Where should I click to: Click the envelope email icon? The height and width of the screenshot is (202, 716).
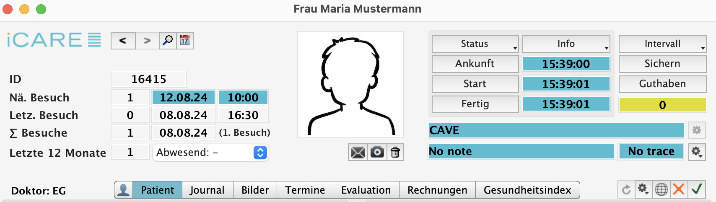(x=358, y=152)
